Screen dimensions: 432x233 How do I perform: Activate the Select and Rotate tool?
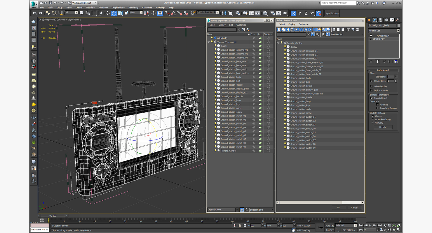(x=114, y=13)
